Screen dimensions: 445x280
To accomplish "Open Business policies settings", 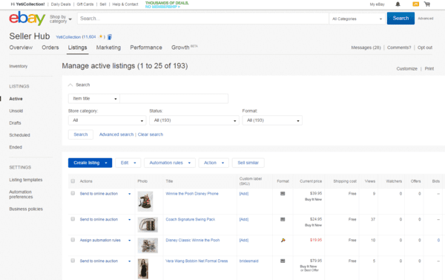I will 26,209.
